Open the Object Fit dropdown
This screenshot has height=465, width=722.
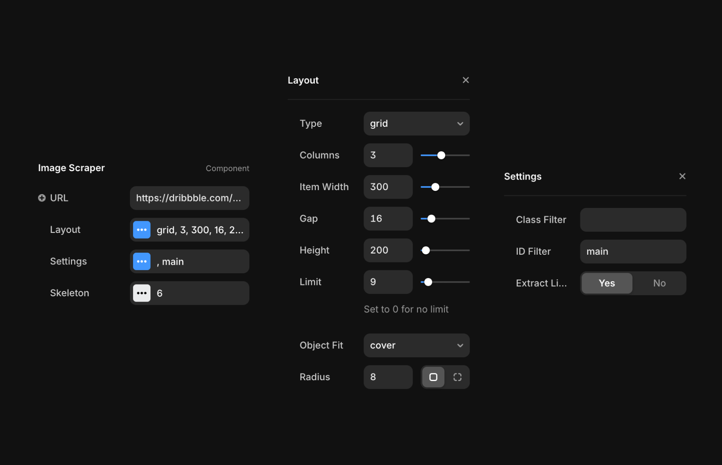coord(416,346)
